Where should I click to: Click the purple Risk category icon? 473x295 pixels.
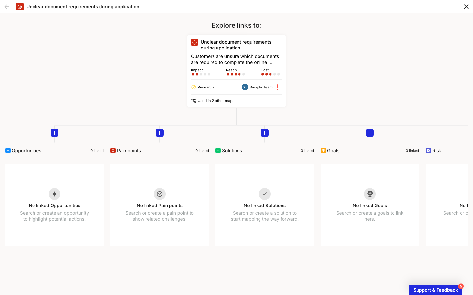[428, 151]
